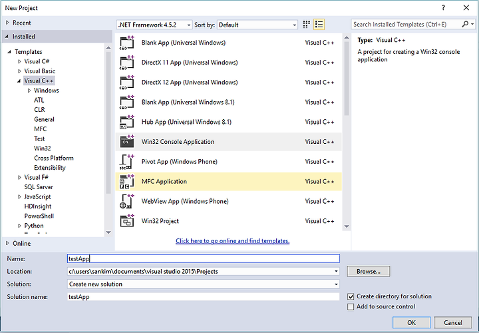The image size is (479, 333).
Task: Open the Sort by dropdown
Action: (257, 25)
